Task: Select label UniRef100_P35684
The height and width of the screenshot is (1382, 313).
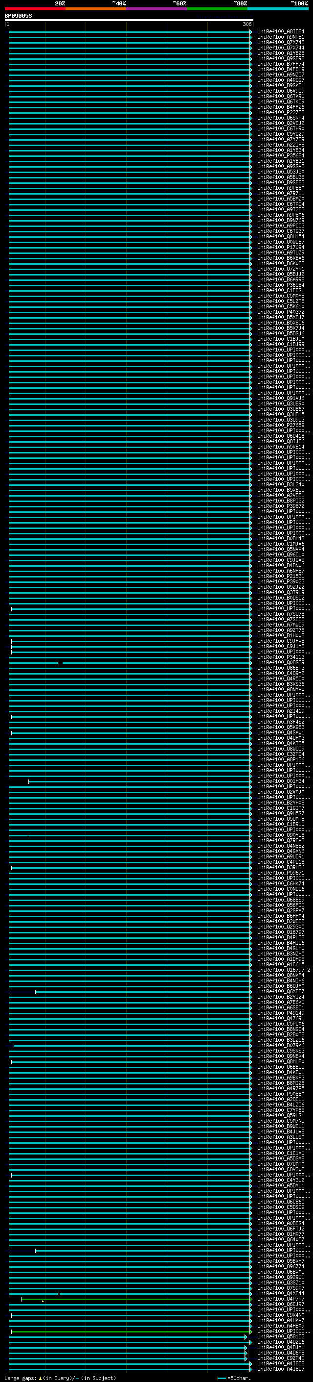Action: click(x=281, y=155)
